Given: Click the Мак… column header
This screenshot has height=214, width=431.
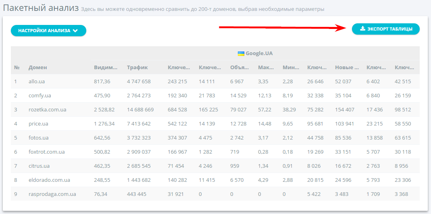Looking at the screenshot, I should click(266, 68).
